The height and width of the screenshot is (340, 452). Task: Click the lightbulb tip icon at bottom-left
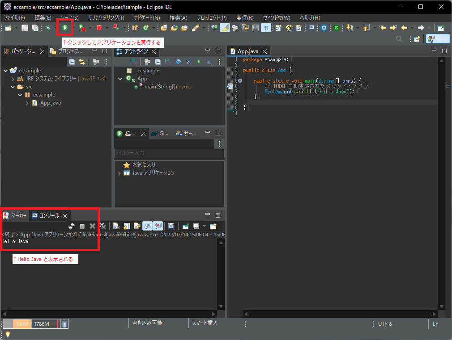pyautogui.click(x=8, y=335)
